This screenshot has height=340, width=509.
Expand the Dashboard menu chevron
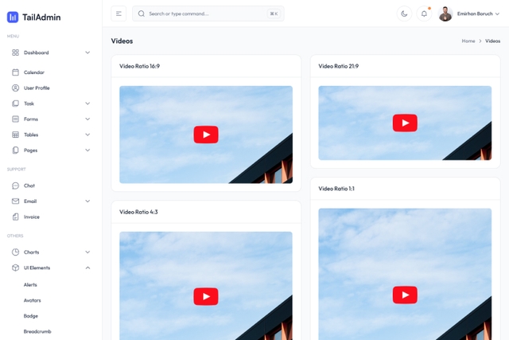(87, 53)
